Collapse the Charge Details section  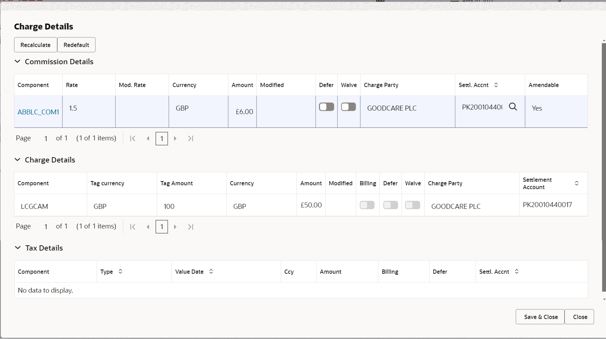(18, 160)
